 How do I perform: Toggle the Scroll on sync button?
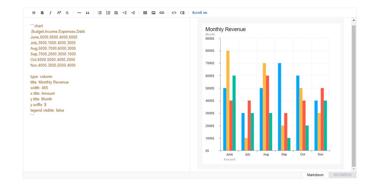coord(200,13)
